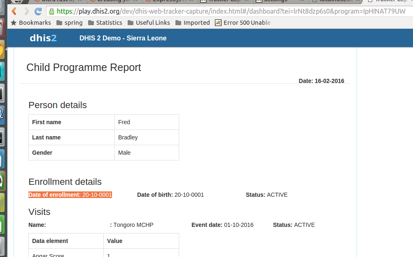Click the browser back arrow
The height and width of the screenshot is (257, 413).
click(x=14, y=11)
